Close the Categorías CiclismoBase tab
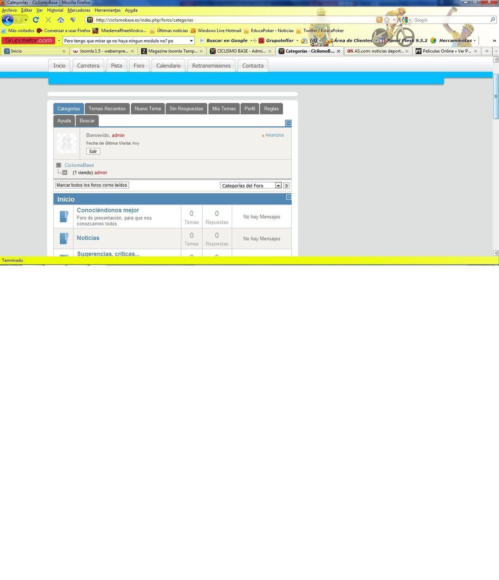499x580 pixels. click(338, 51)
